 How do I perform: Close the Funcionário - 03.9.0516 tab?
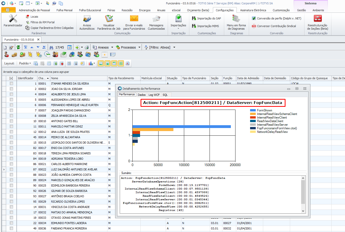(38, 40)
